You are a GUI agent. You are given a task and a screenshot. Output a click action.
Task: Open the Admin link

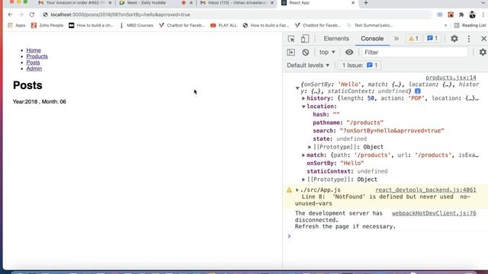point(34,68)
